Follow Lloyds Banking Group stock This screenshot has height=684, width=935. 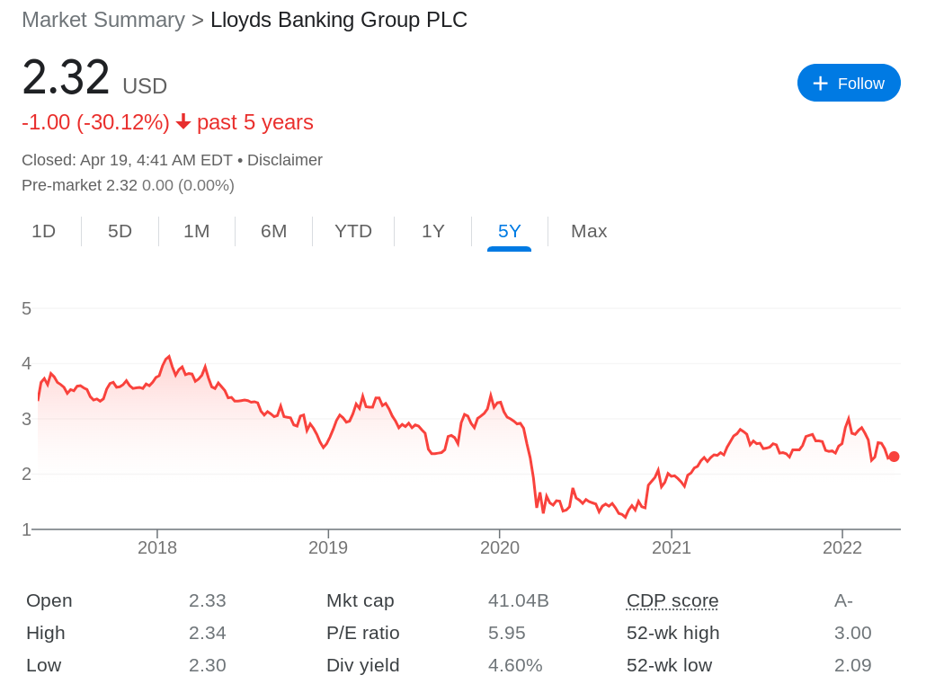(849, 83)
